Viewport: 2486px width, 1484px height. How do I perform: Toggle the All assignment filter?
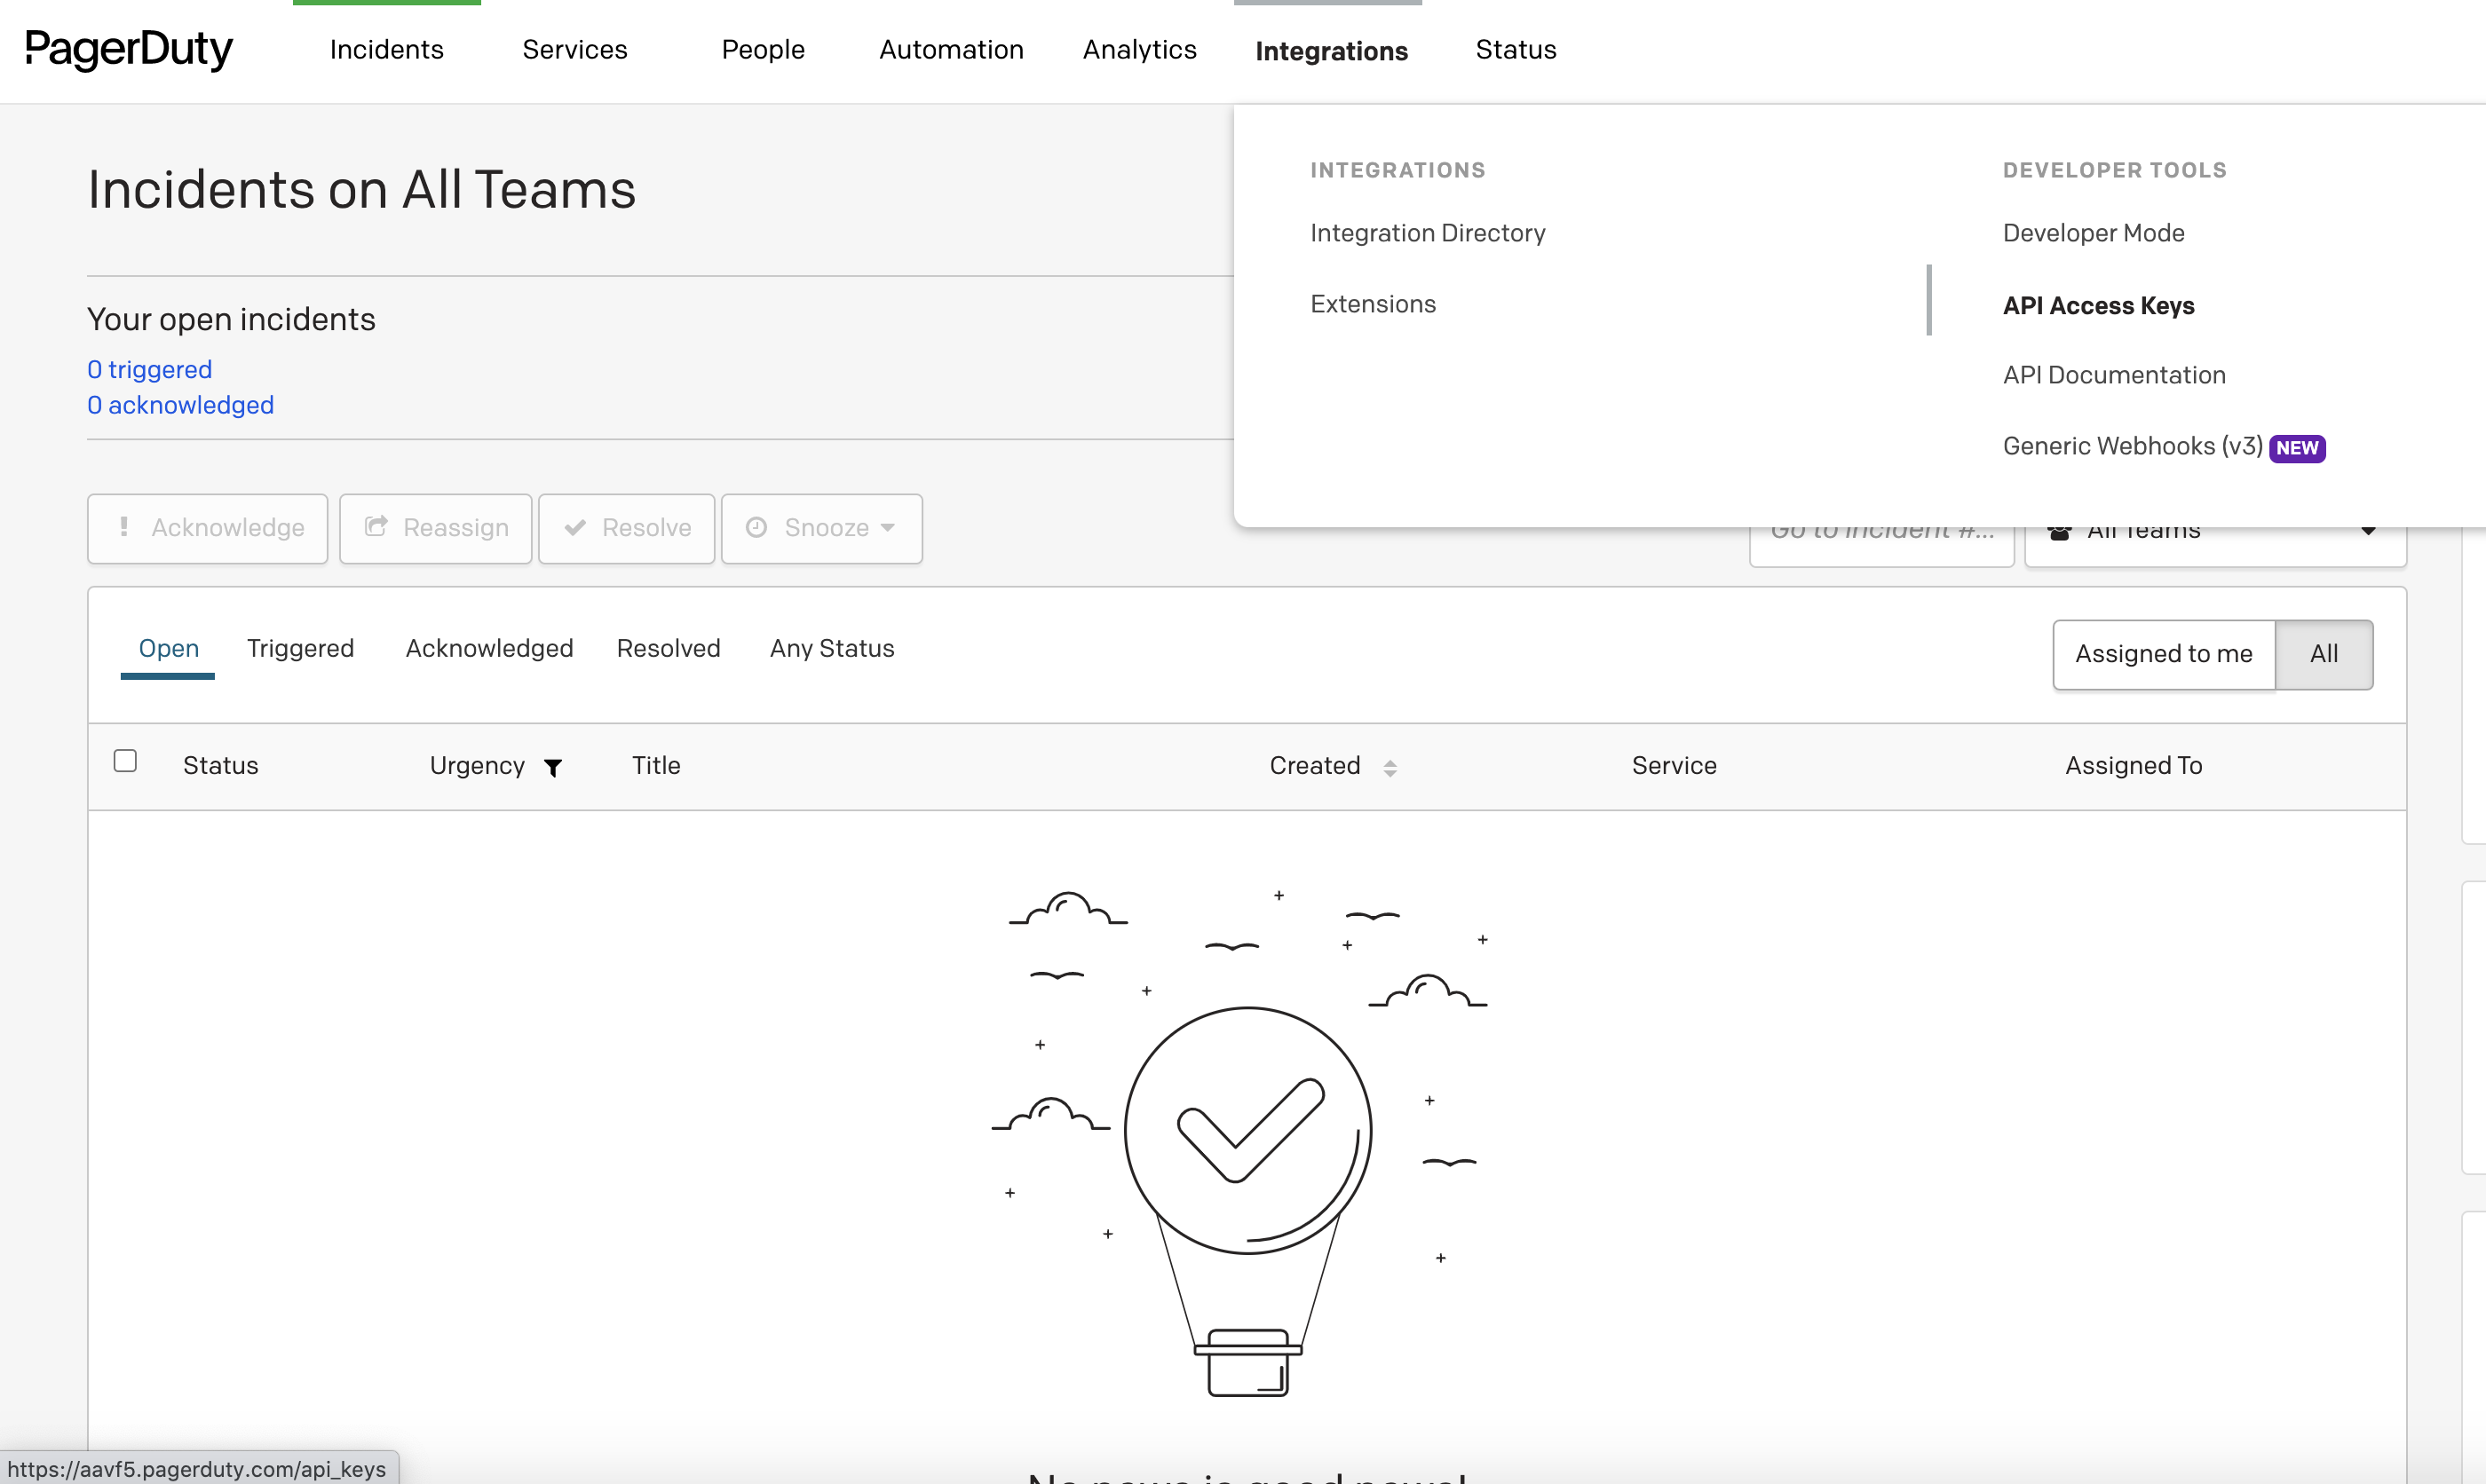click(x=2323, y=654)
